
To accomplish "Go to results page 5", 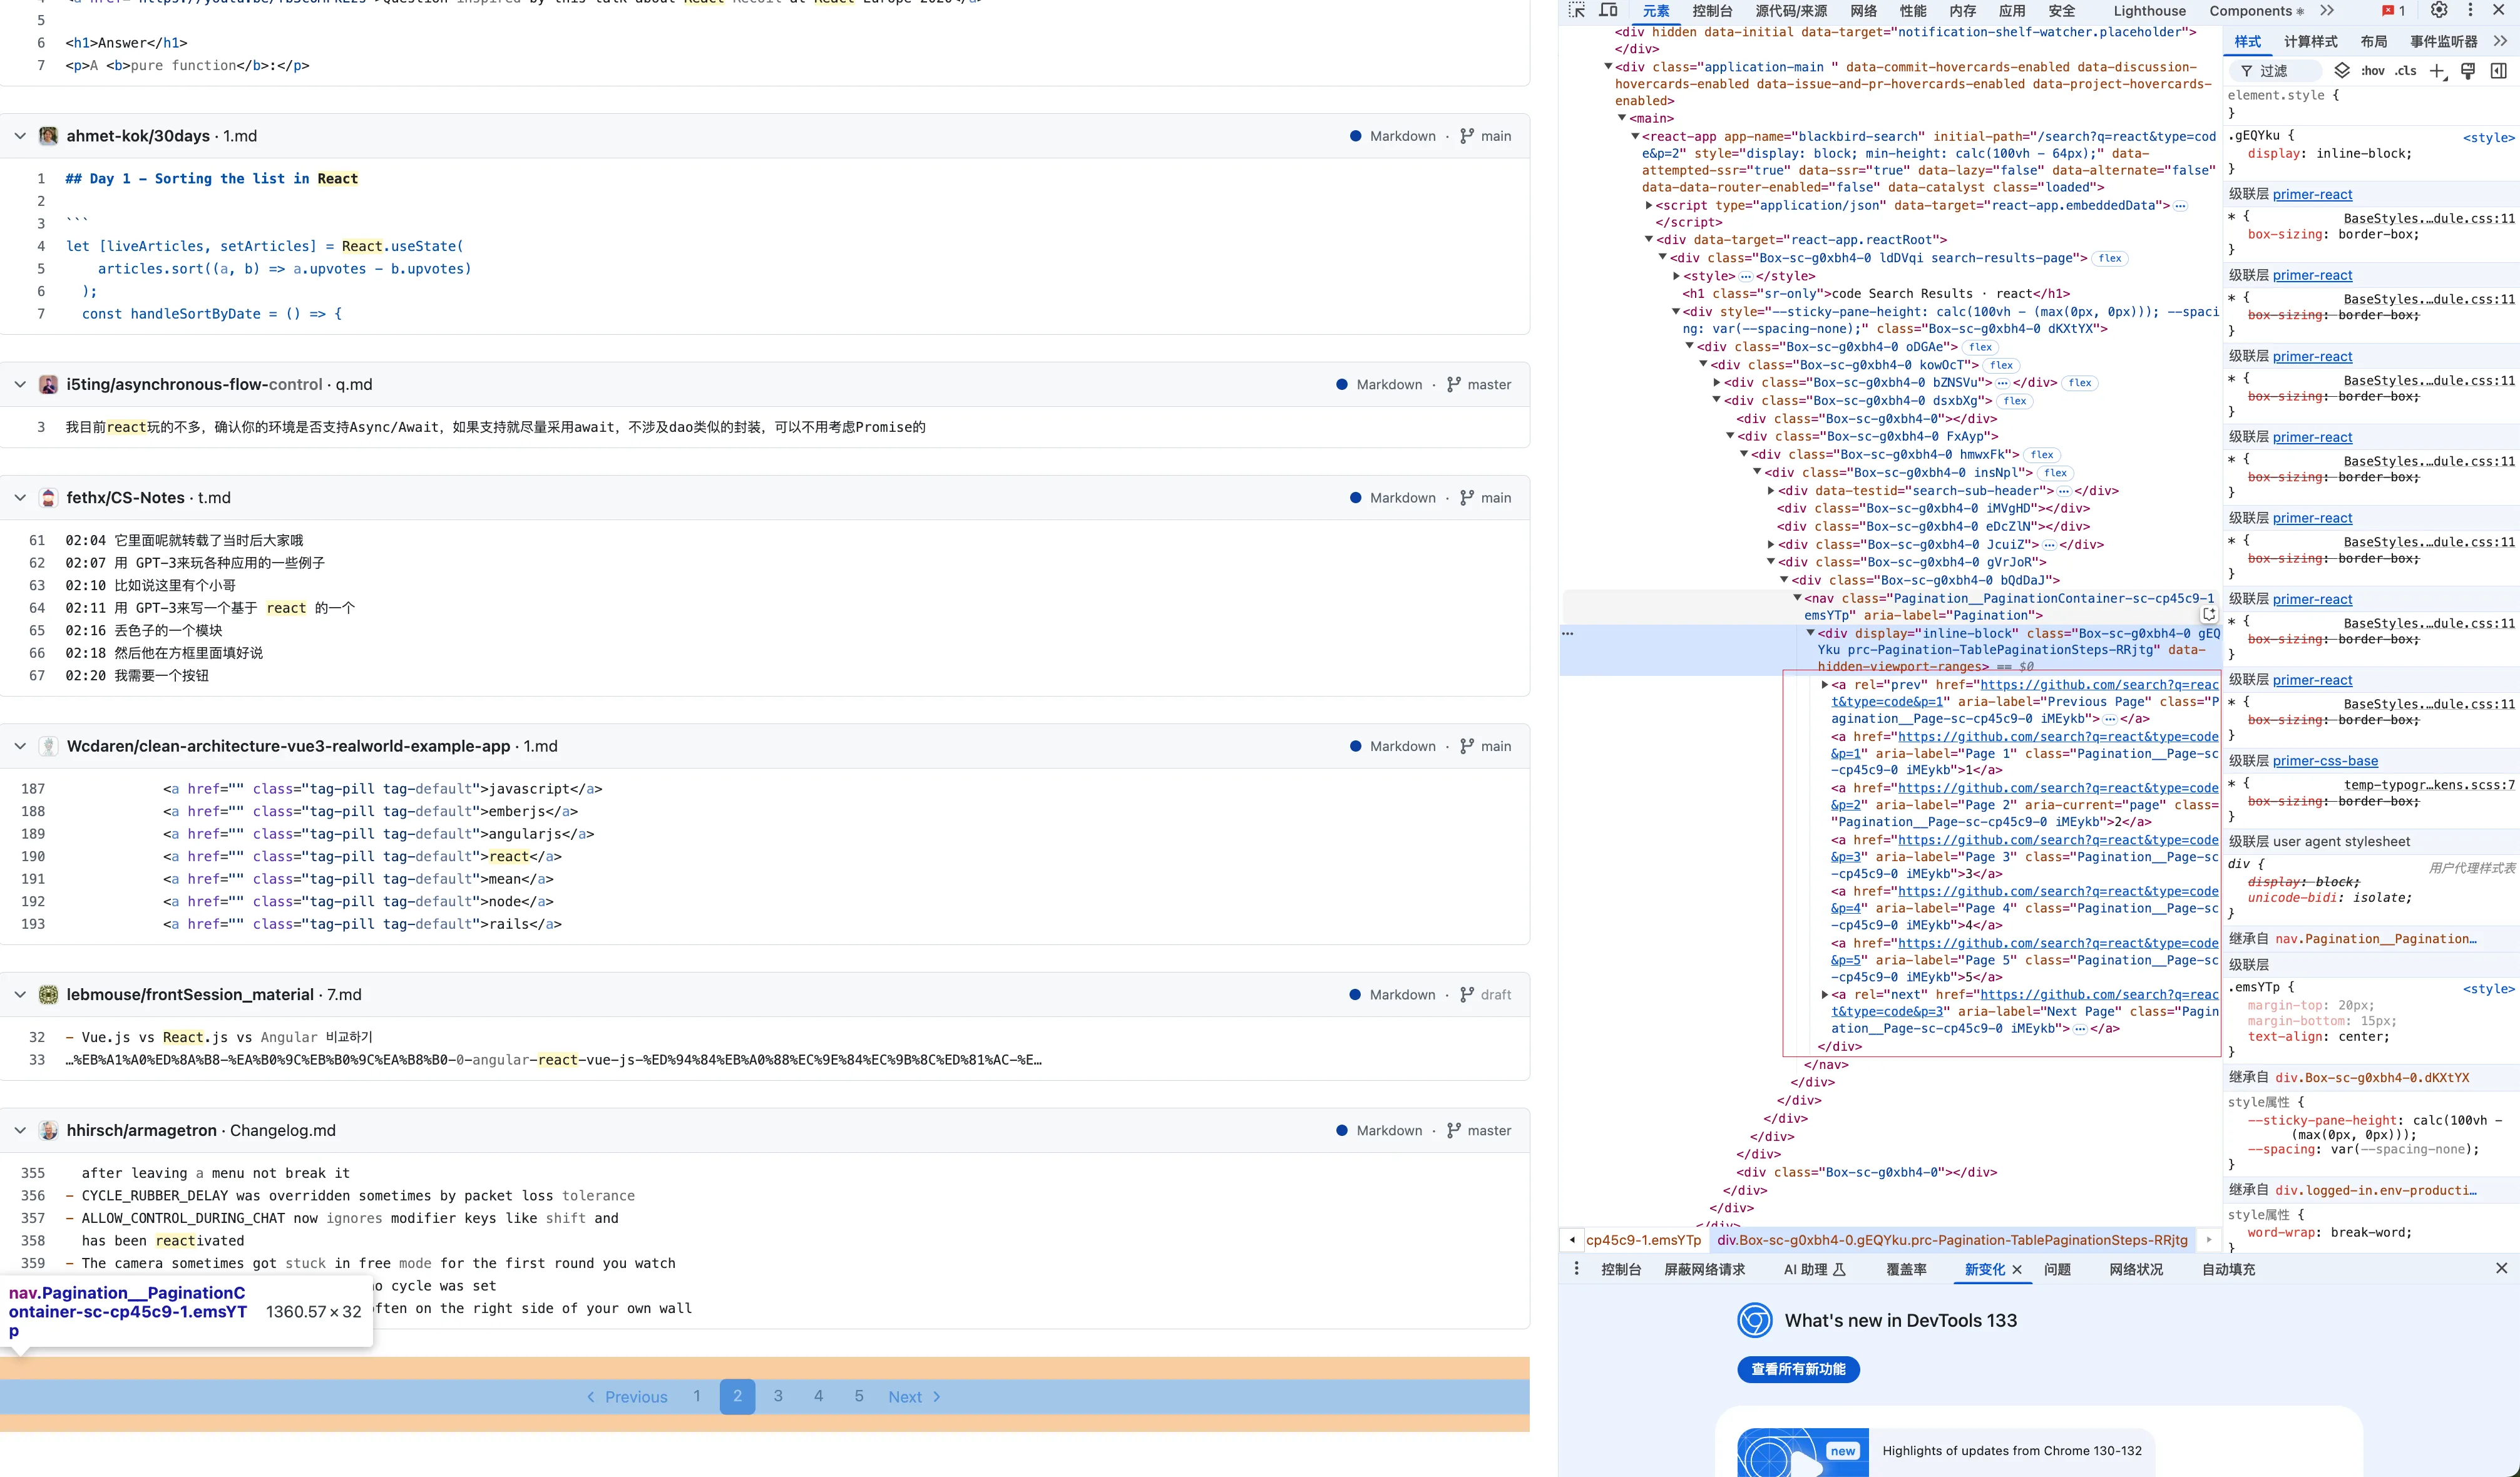I will 859,1396.
